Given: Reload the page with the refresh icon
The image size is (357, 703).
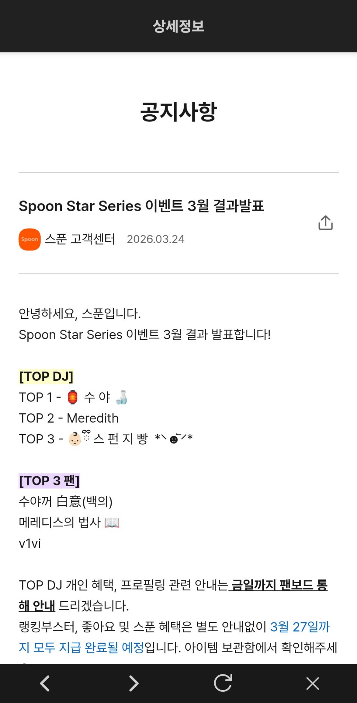Looking at the screenshot, I should pos(223,683).
